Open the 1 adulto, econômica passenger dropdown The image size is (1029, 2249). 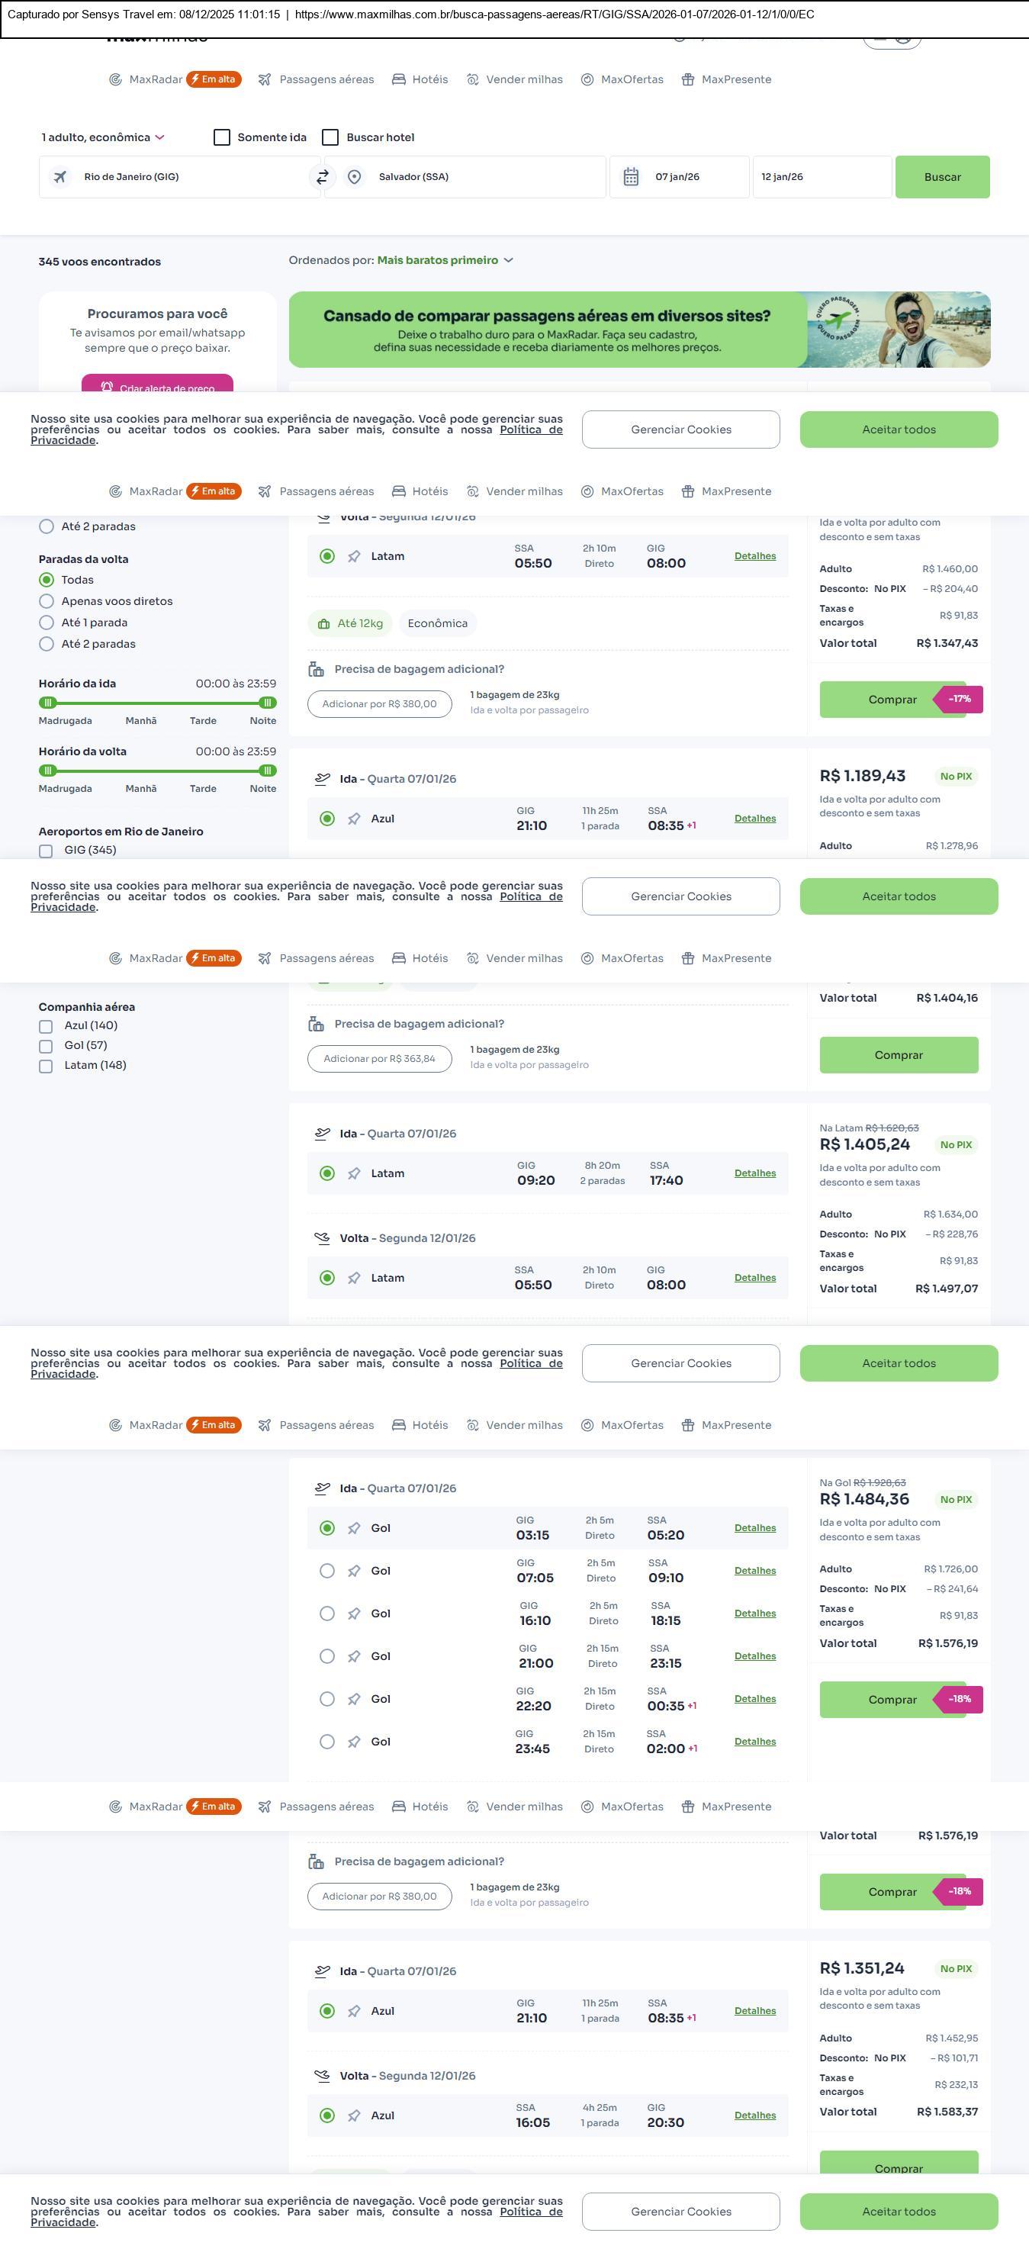tap(102, 137)
